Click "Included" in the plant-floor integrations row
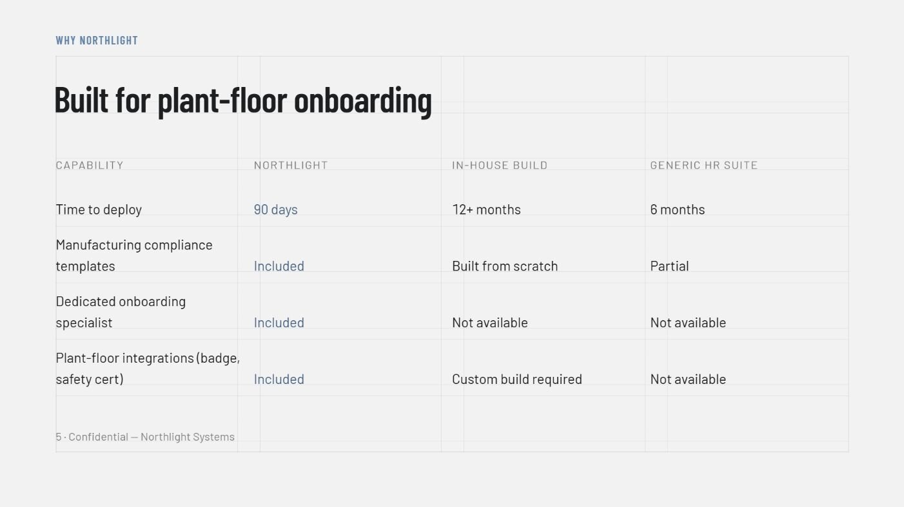The height and width of the screenshot is (507, 904). (279, 379)
